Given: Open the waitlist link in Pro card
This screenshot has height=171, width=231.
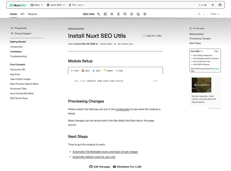Looking at the screenshot, I should (x=216, y=68).
